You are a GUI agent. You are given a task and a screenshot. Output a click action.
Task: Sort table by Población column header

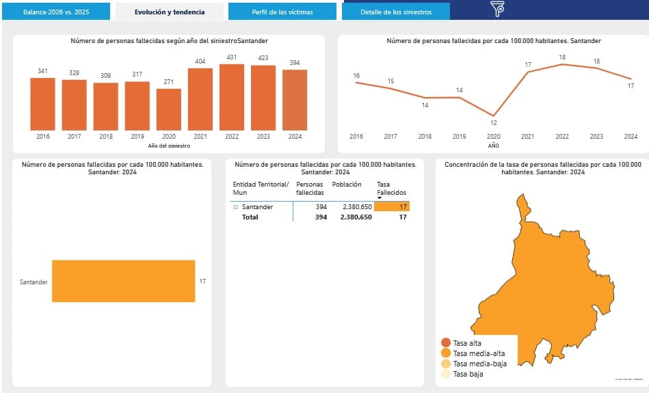(x=347, y=185)
